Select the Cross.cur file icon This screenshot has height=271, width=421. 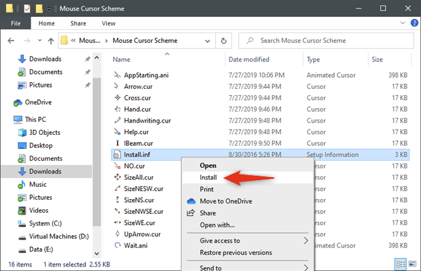118,98
